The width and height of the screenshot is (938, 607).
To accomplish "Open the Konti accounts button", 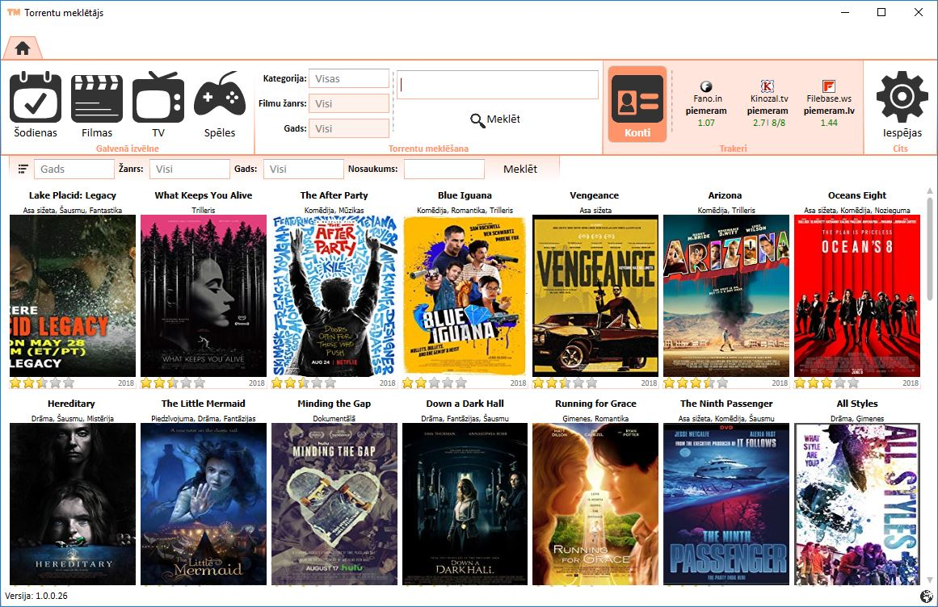I will (637, 104).
